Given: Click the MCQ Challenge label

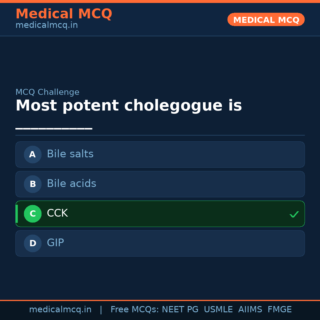Looking at the screenshot, I should (47, 92).
